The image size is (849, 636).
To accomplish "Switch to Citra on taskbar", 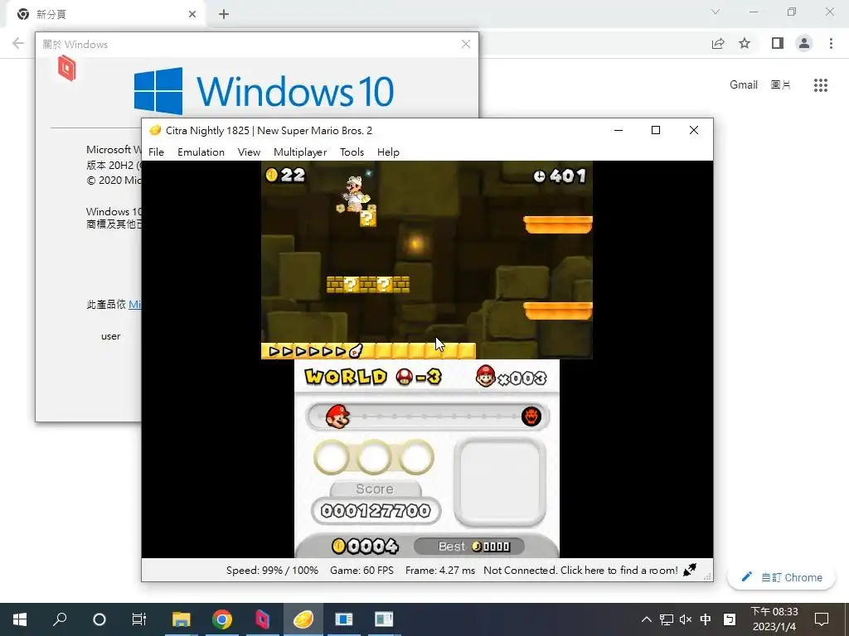I will [x=303, y=619].
